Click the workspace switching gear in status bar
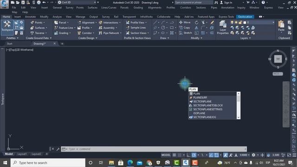The width and height of the screenshot is (297, 167). [253, 155]
